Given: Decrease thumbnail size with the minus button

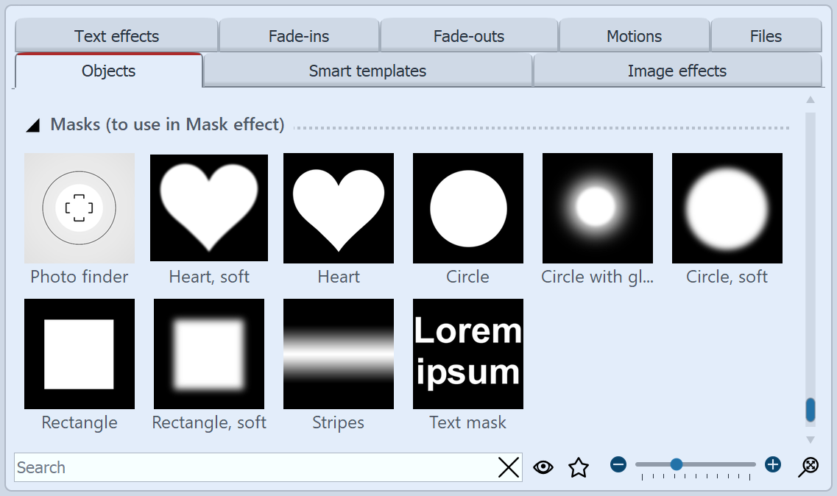Looking at the screenshot, I should [618, 464].
